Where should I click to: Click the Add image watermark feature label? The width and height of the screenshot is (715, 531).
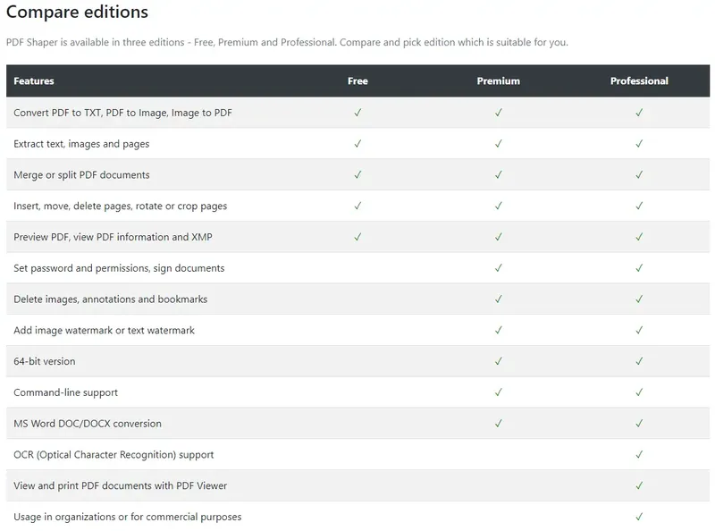point(104,331)
